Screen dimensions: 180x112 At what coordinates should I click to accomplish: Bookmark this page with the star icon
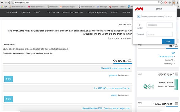pos(162,3)
